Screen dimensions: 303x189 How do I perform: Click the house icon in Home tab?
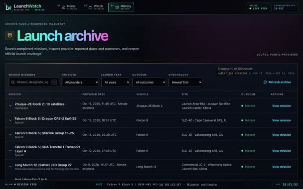point(64,7)
